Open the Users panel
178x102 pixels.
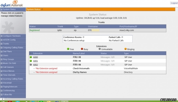coord(13,55)
